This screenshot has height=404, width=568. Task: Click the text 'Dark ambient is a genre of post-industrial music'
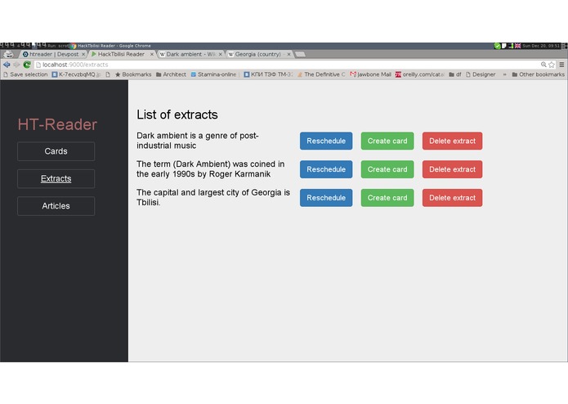point(198,141)
